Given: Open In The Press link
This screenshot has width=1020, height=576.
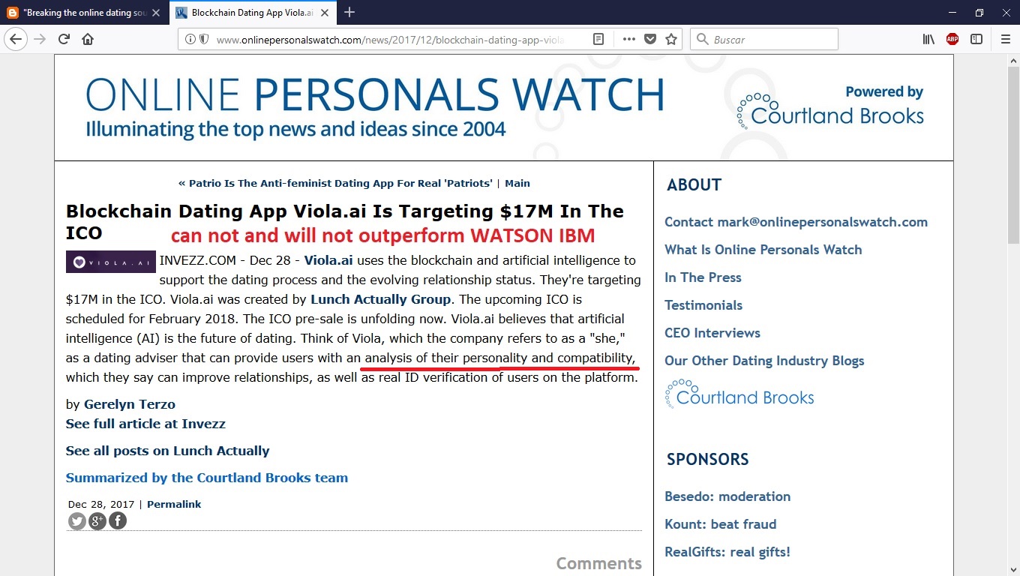Looking at the screenshot, I should click(x=703, y=277).
